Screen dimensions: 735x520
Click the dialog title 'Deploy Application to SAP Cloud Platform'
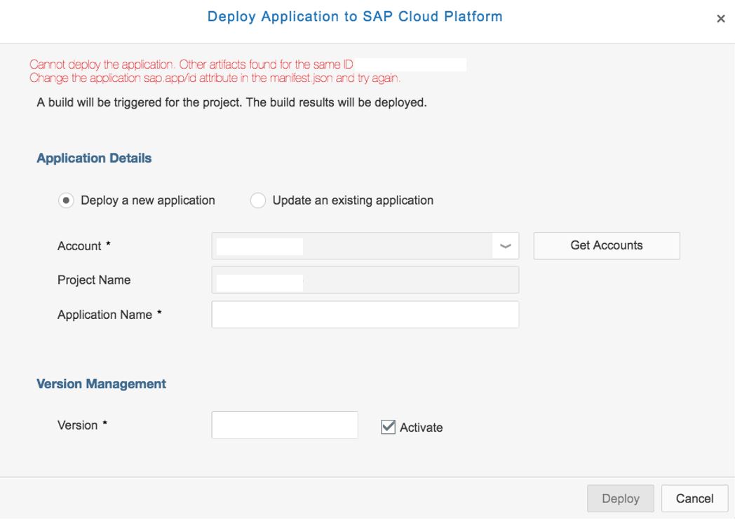pos(355,16)
